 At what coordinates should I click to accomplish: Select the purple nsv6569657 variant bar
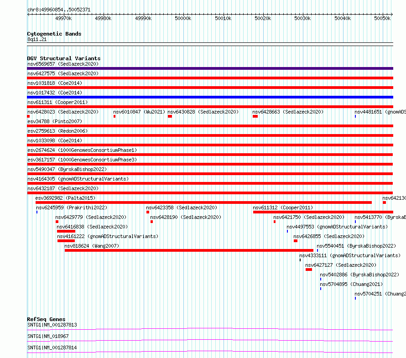210,68
